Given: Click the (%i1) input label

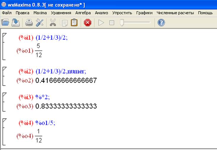Looking at the screenshot, I should [x=26, y=37].
